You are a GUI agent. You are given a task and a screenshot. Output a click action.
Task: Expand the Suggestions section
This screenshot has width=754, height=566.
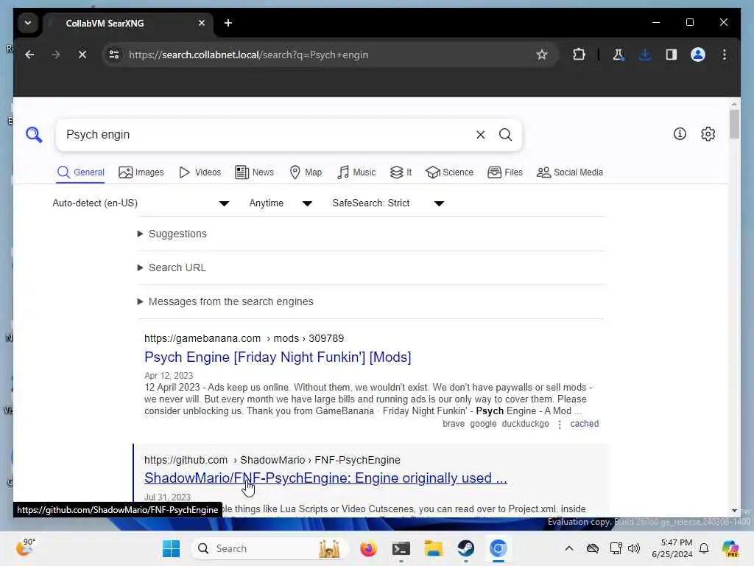(x=172, y=234)
